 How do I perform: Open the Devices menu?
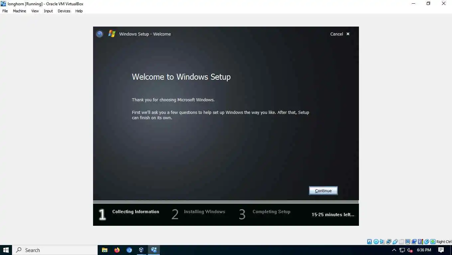pos(64,11)
